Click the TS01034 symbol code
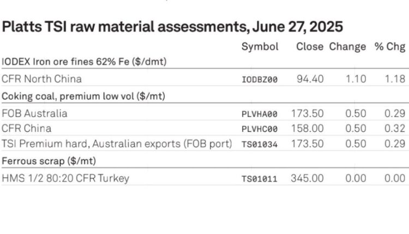Viewport: 409px width, 234px height. 260,144
